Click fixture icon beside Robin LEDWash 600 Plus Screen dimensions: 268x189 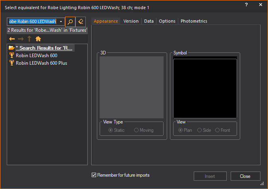tap(12, 63)
